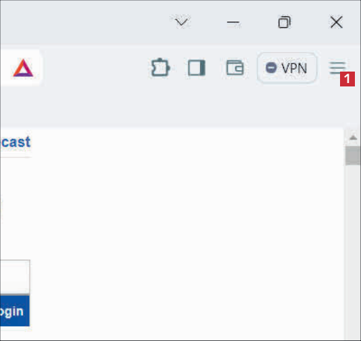Click the VPN button
This screenshot has height=341, width=361.
287,68
